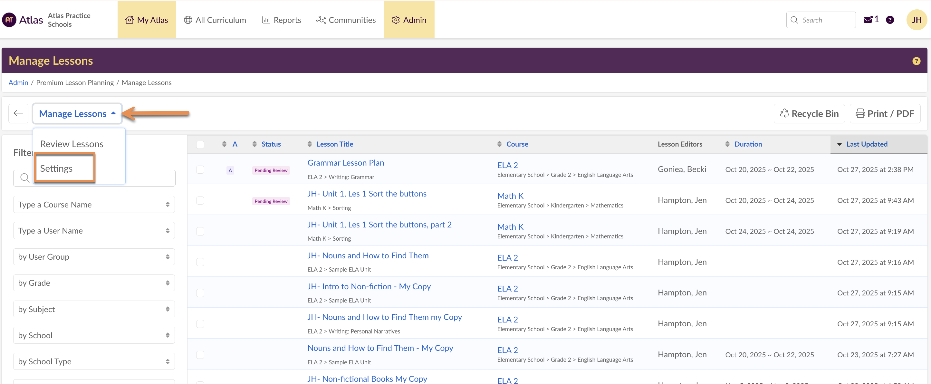The width and height of the screenshot is (931, 384).
Task: Choose Settings from the dropdown menu
Action: pos(56,168)
